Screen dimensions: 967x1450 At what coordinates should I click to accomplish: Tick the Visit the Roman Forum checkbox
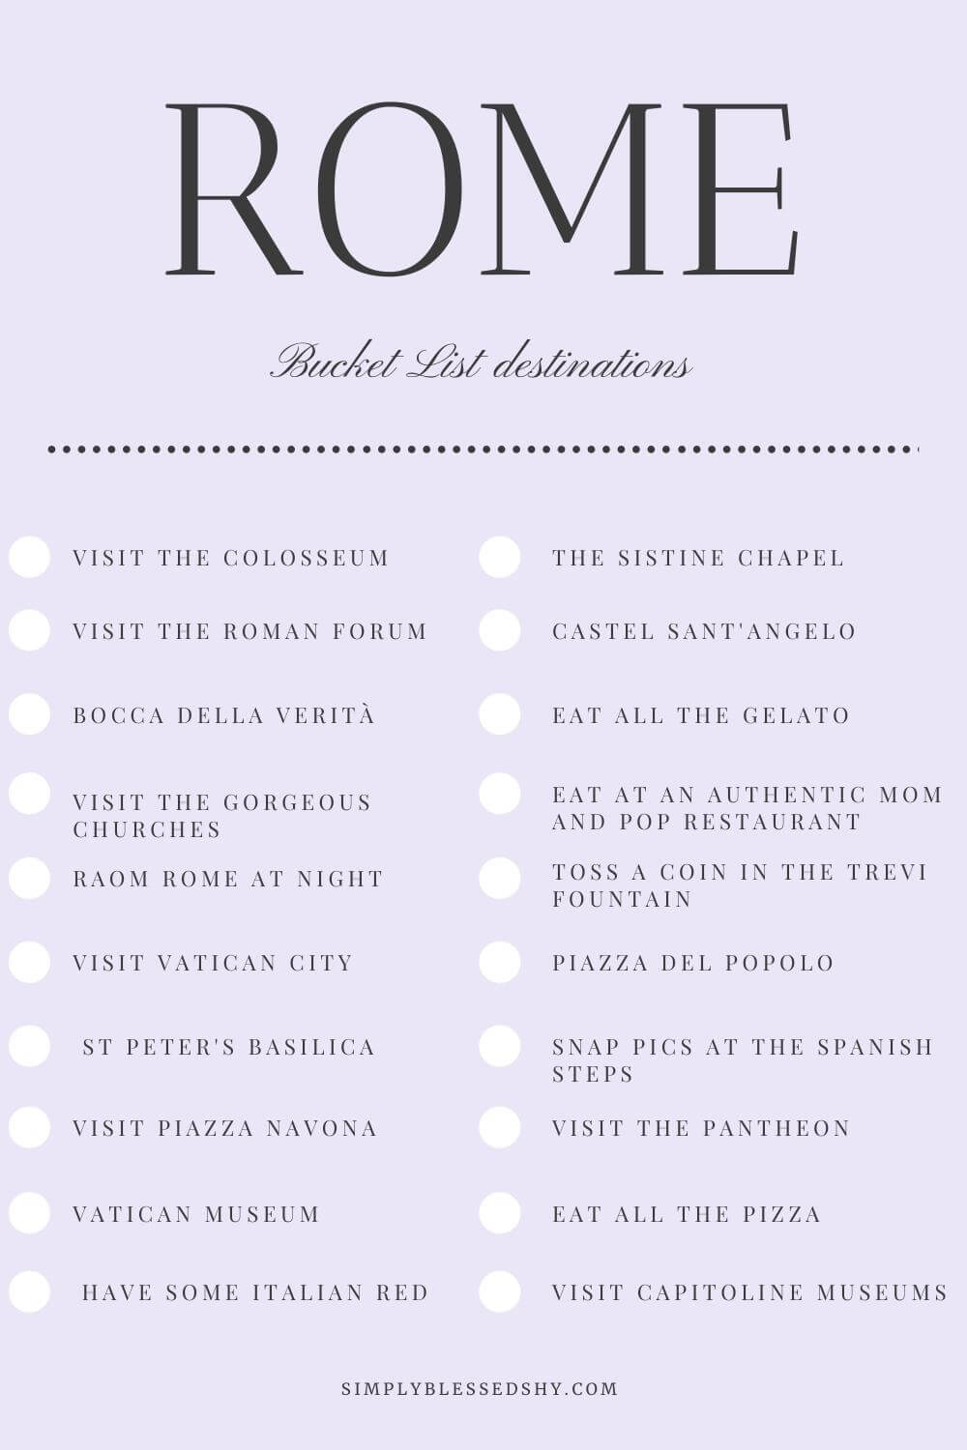pyautogui.click(x=29, y=630)
